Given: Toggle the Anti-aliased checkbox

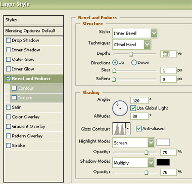Looking at the screenshot, I should [138, 129].
